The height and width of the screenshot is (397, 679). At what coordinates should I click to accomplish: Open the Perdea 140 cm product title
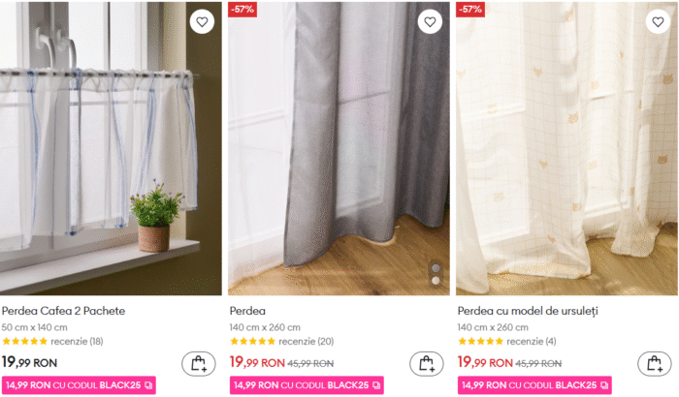pos(247,311)
